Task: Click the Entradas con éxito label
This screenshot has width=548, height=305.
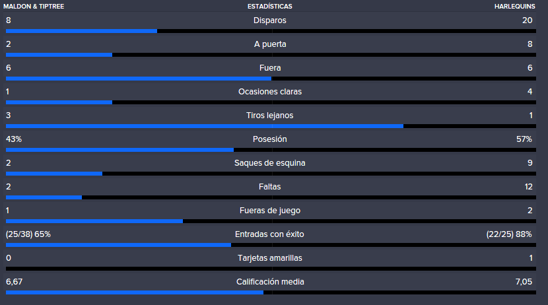Action: [x=269, y=234]
